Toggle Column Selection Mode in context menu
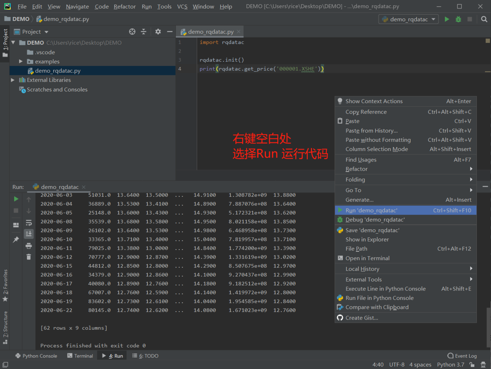 376,149
